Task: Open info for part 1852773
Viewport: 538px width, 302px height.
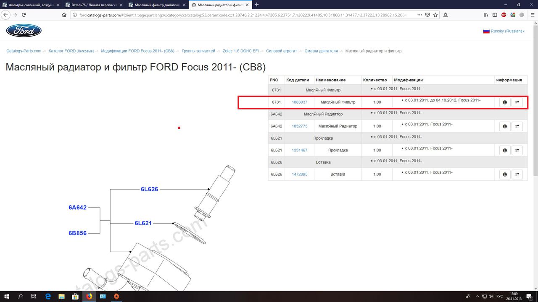Action: (x=505, y=126)
